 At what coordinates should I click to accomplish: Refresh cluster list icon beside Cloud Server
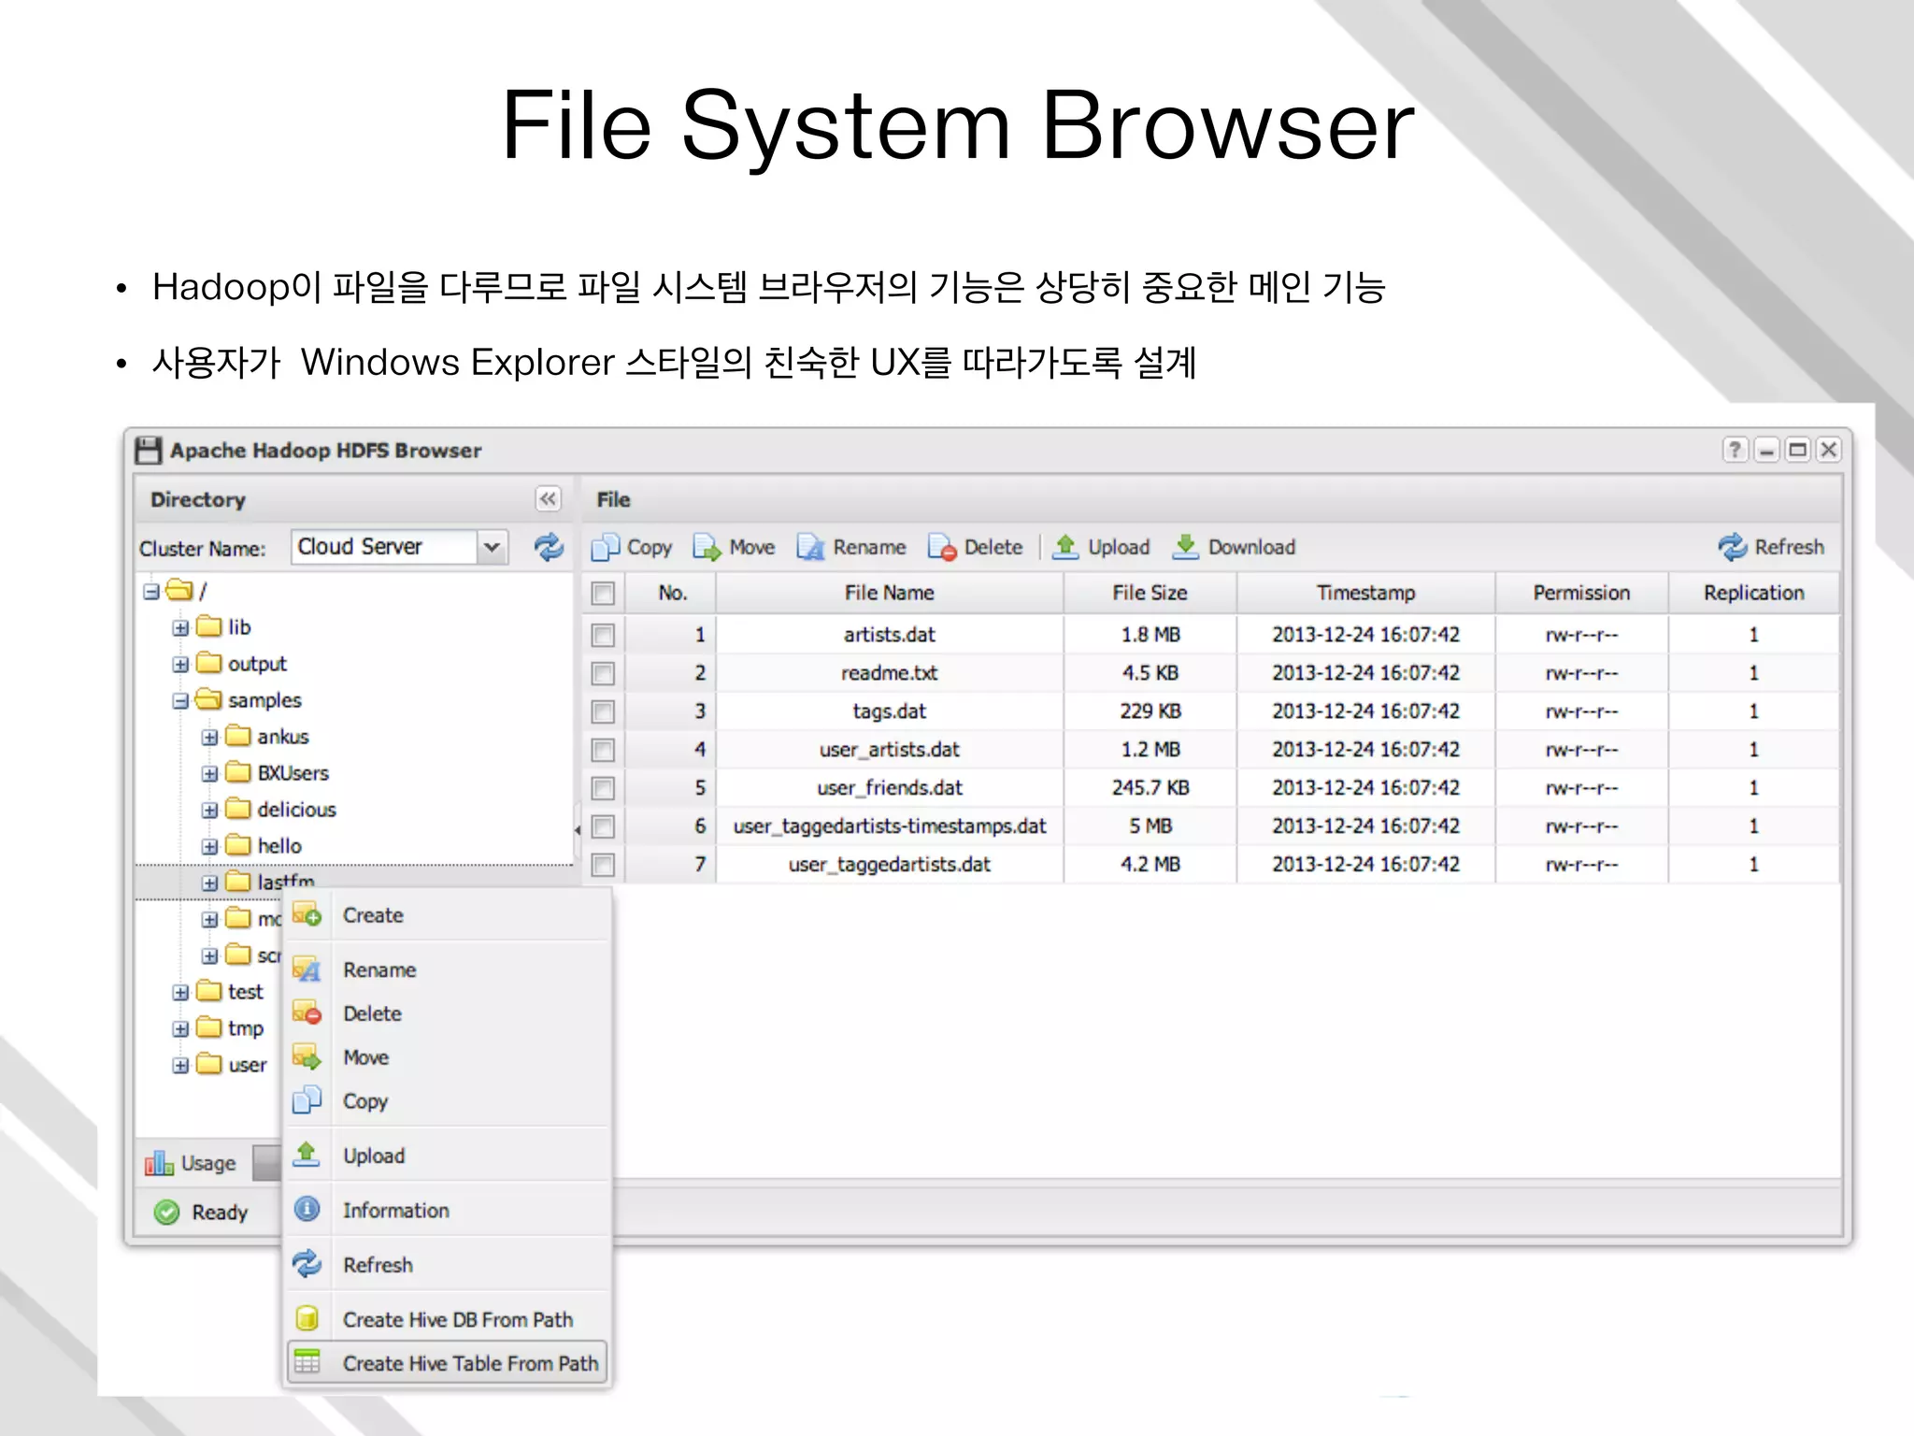coord(549,547)
